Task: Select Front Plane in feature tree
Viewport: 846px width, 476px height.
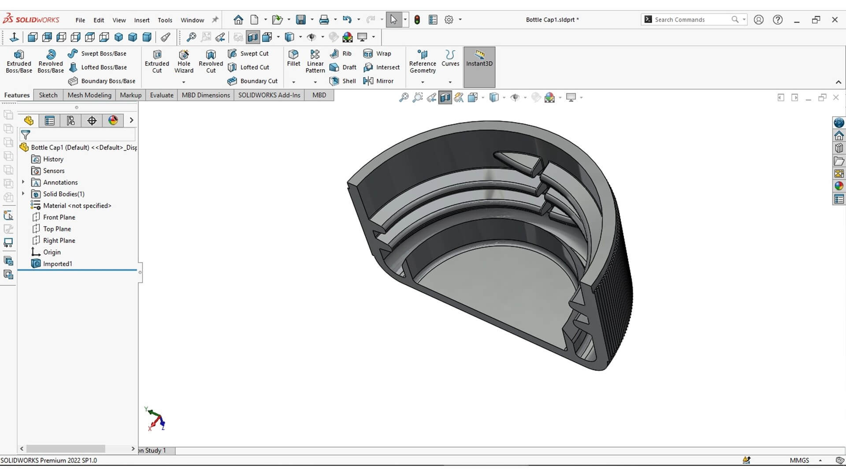Action: click(x=59, y=217)
